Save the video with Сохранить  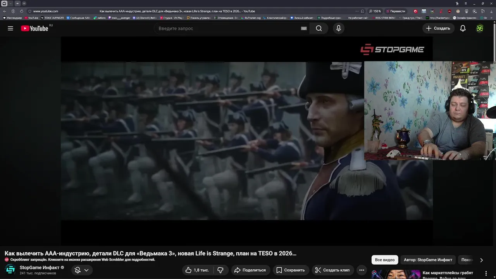(x=291, y=270)
